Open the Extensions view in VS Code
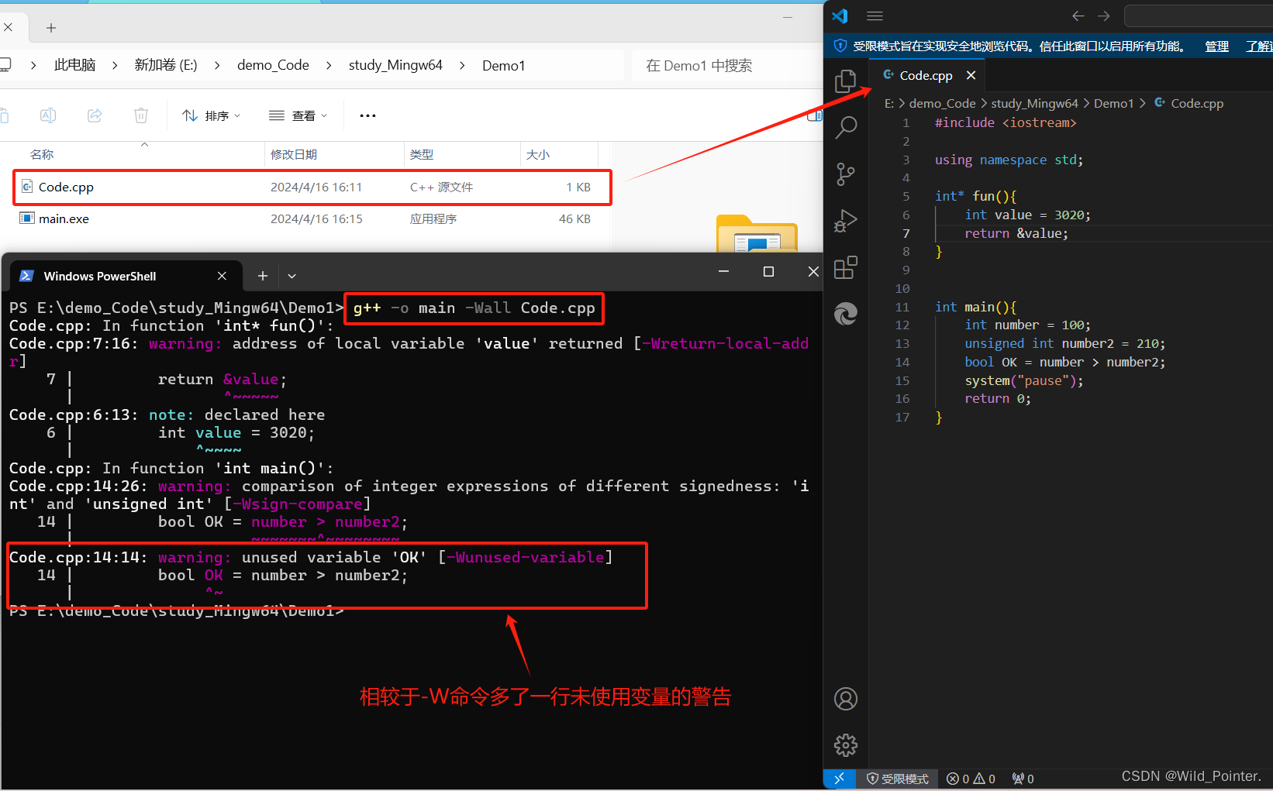Image resolution: width=1273 pixels, height=791 pixels. (x=845, y=267)
